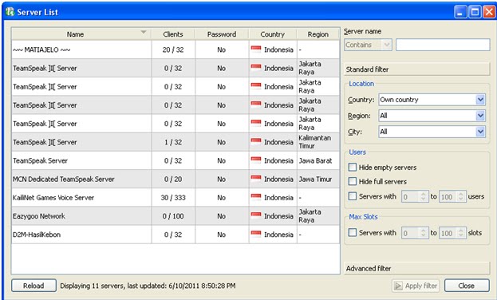Collapse the Standard filter section
Screen dimensions: 497x300
[416, 69]
